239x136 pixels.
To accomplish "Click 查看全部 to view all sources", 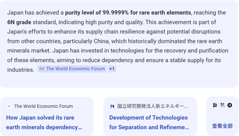I will tap(222, 126).
